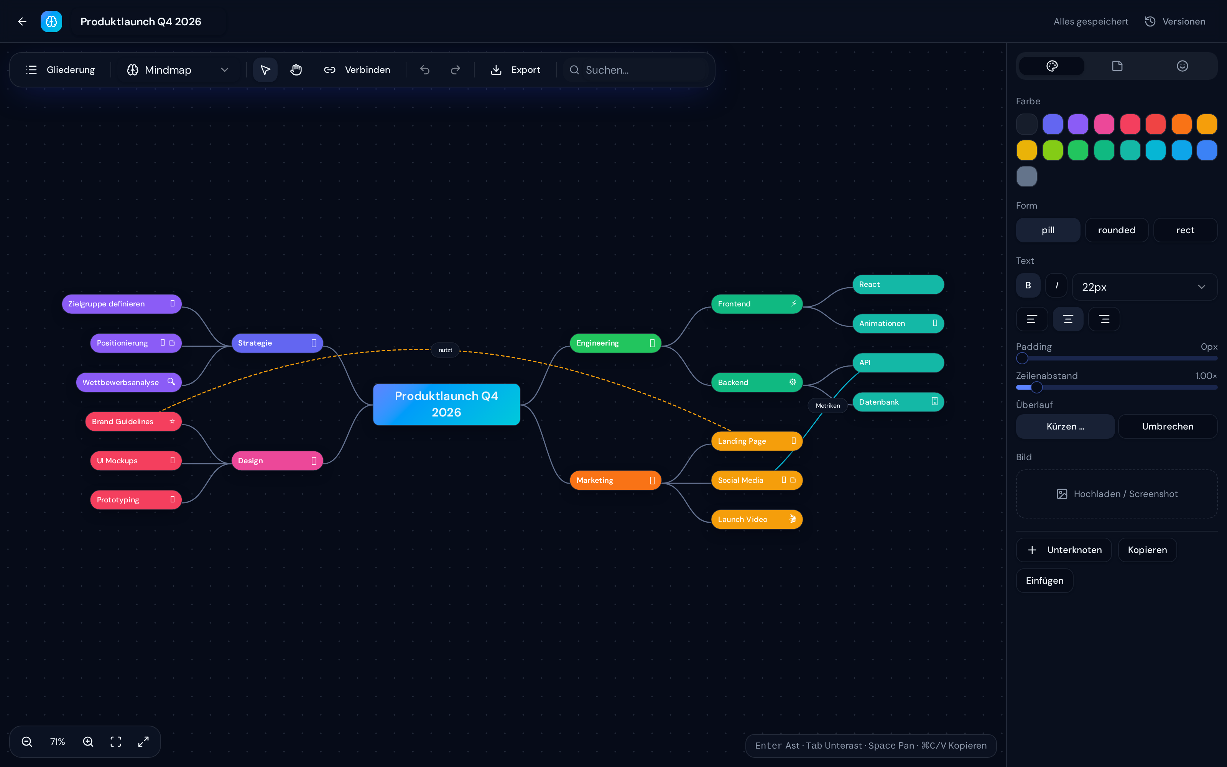Focus the Suchen search field

click(x=636, y=70)
